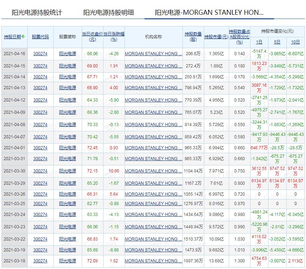This screenshot has height=269, width=306.
Task: Select the change value -8.88
Action: coord(114,250)
